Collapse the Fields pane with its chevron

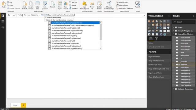tap(194, 16)
